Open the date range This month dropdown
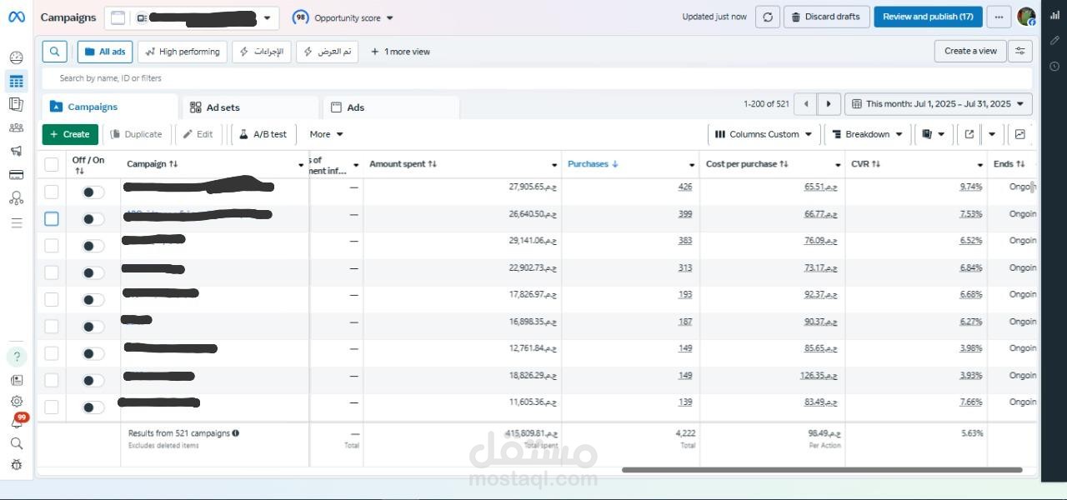 (x=939, y=104)
